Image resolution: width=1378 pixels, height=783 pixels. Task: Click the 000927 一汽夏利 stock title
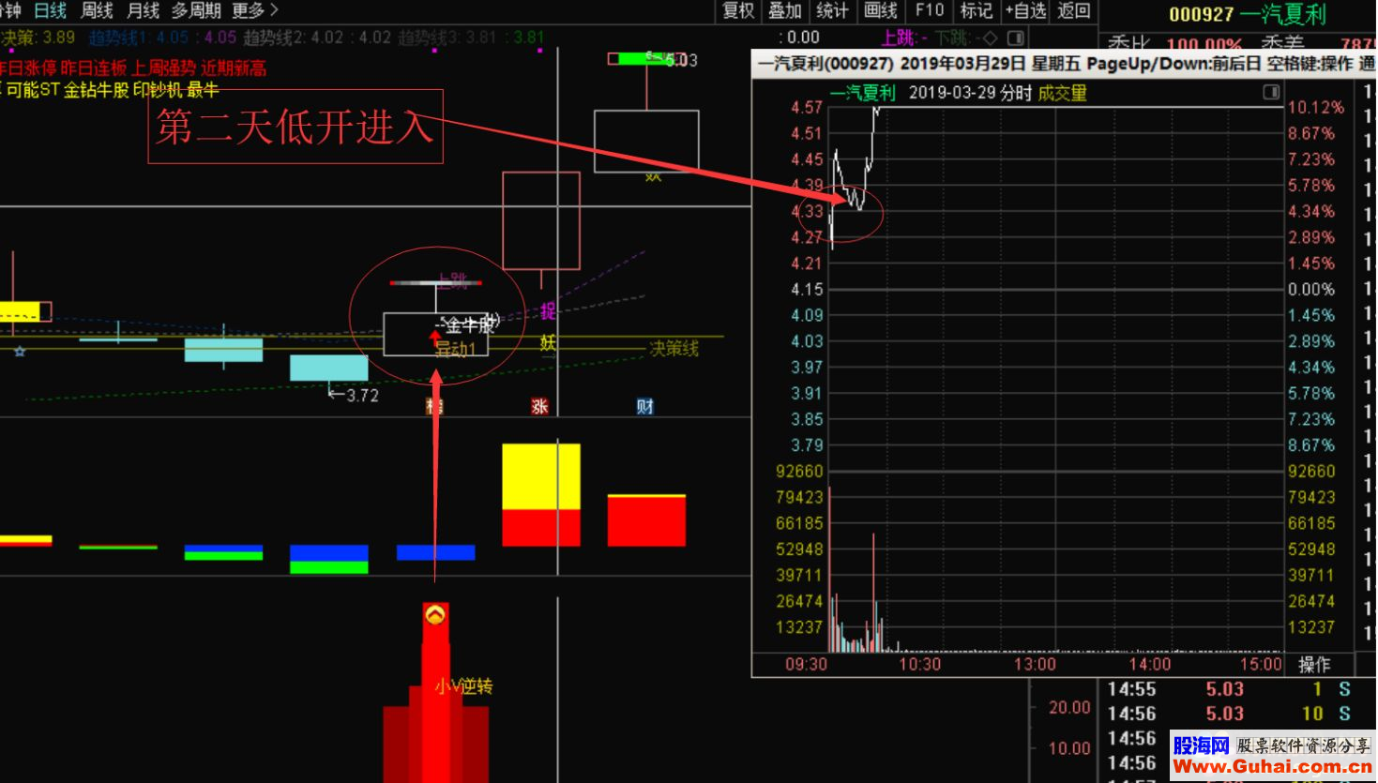pos(1248,14)
